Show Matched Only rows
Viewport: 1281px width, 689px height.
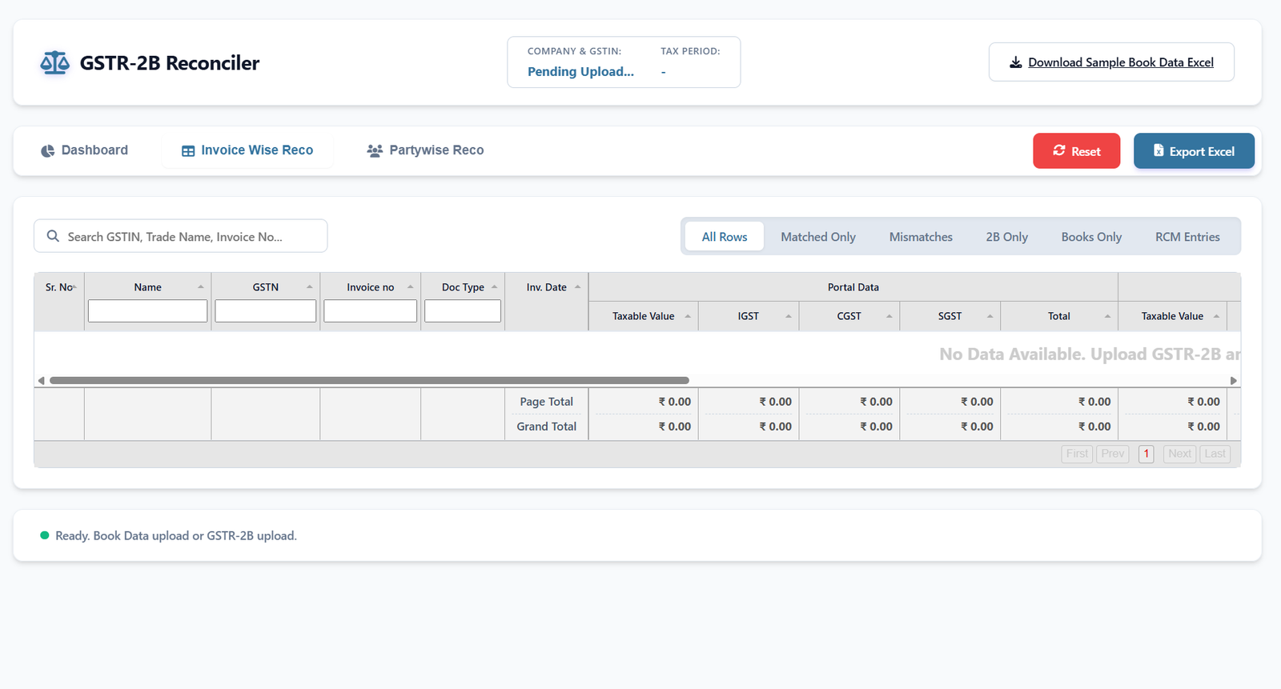(818, 237)
